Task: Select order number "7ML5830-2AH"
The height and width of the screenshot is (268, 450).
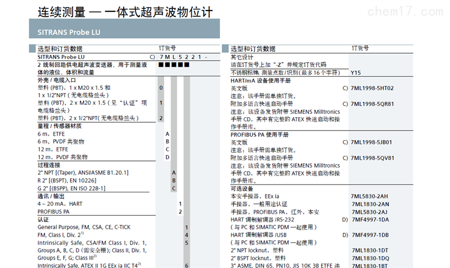Action: (370, 196)
